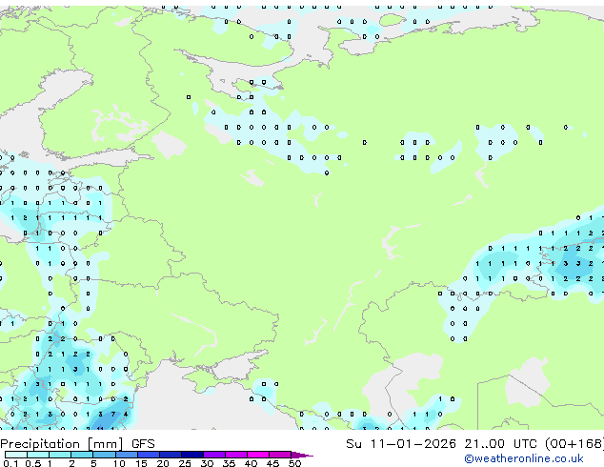Select the 5–10 mm legend color cell
Image resolution: width=604 pixels, height=467 pixels.
(104, 455)
